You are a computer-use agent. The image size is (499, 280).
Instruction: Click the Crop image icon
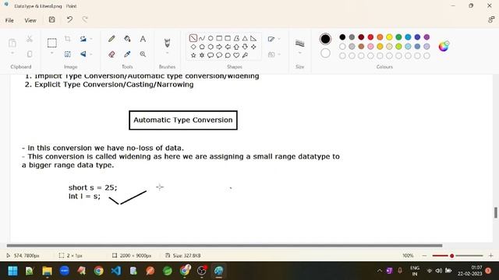[x=68, y=39]
